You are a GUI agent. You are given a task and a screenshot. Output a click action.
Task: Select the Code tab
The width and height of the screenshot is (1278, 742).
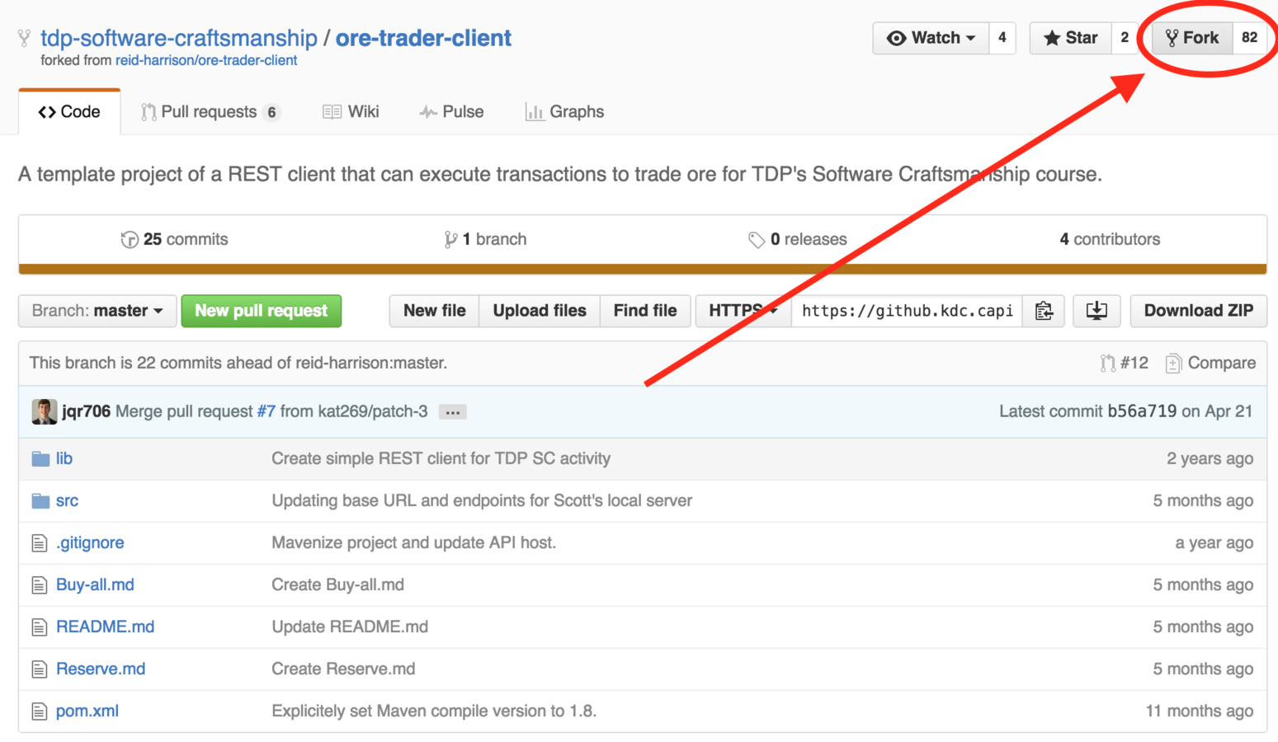pos(69,112)
